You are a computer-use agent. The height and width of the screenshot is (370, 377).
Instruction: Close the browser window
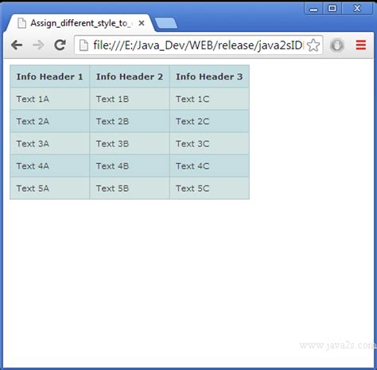pyautogui.click(x=357, y=9)
